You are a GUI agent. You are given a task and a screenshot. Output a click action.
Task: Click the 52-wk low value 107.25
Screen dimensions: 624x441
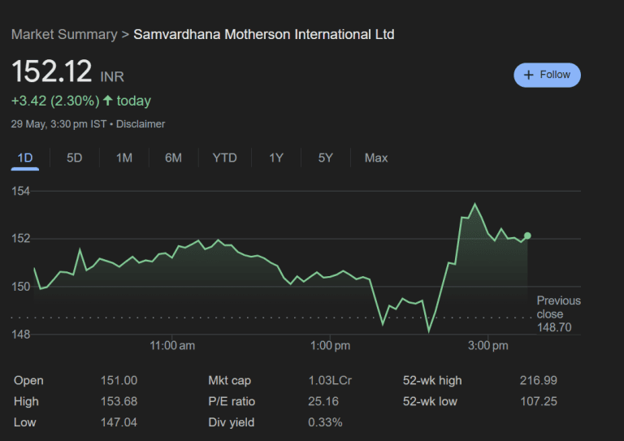539,402
